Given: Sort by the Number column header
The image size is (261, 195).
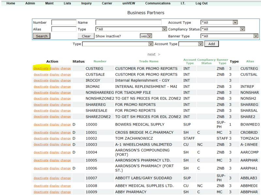Looking at the screenshot, I should coord(100,61).
